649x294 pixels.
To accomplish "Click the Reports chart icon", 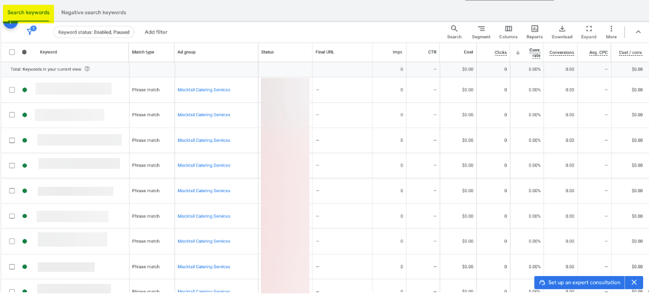I will click(534, 29).
